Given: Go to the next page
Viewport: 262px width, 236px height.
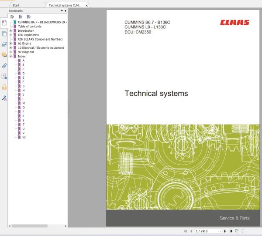Looking at the screenshot, I should pos(225,231).
